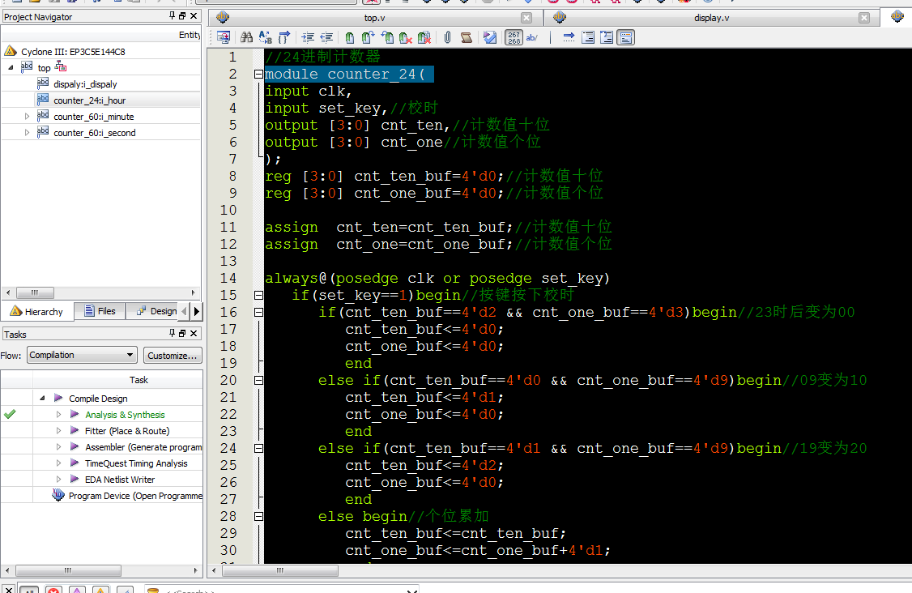The image size is (912, 593).
Task: Decrease indent of selected code
Action: point(326,38)
